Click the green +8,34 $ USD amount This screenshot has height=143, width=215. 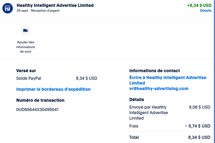tap(199, 5)
